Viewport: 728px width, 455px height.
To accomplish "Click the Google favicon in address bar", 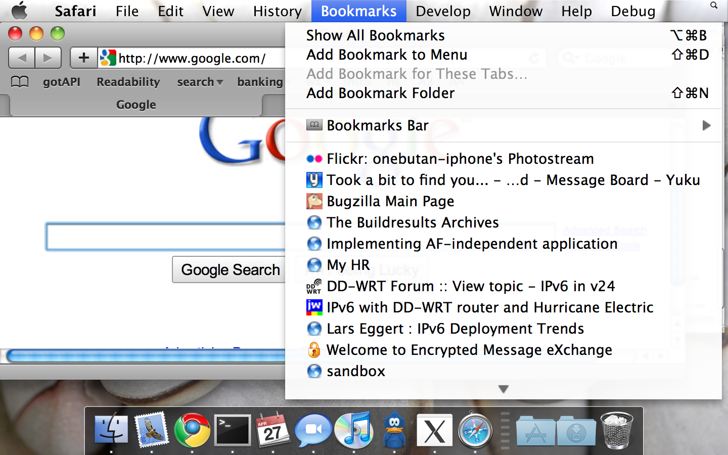I will [108, 58].
